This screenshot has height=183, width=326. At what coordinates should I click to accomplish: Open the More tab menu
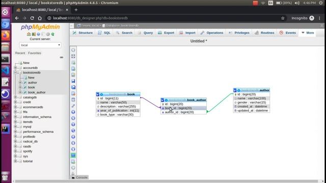coord(308,33)
